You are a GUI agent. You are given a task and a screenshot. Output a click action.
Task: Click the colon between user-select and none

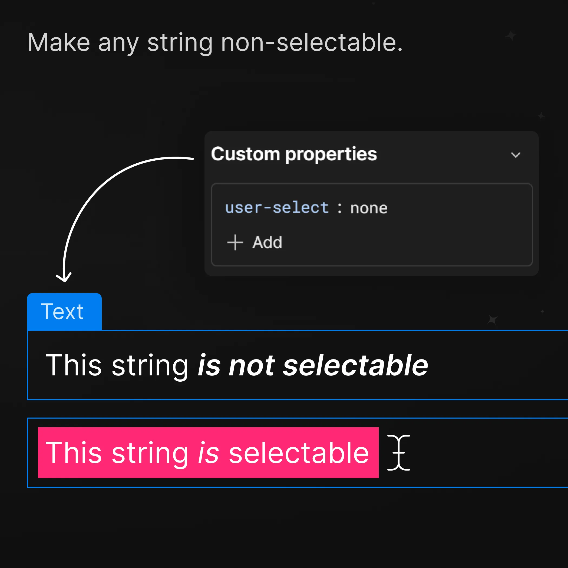click(339, 208)
